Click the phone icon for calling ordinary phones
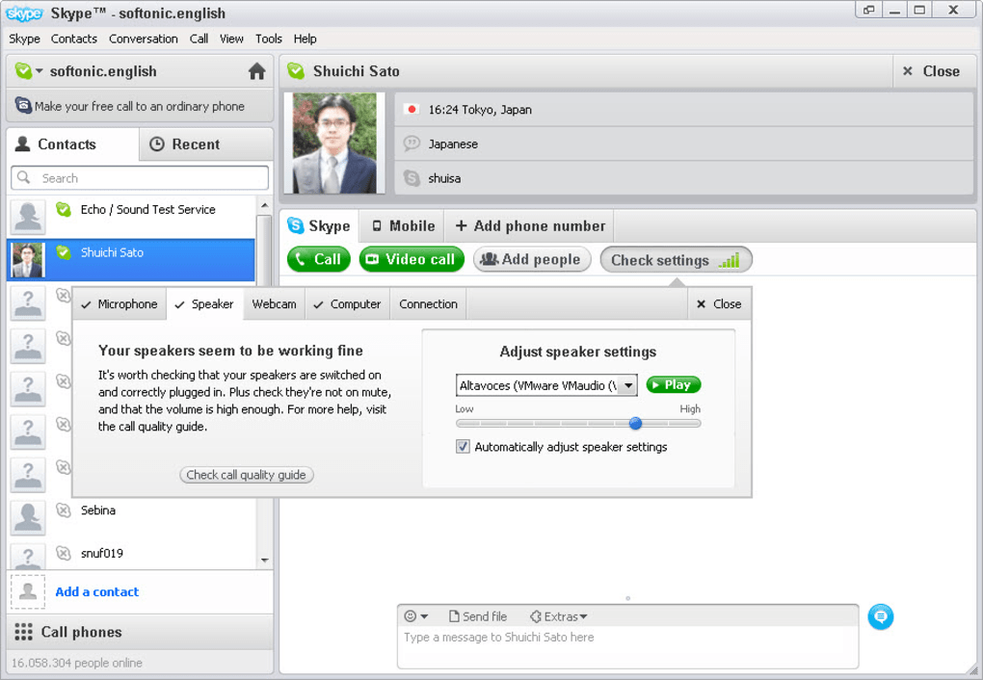The width and height of the screenshot is (983, 680). 23,106
